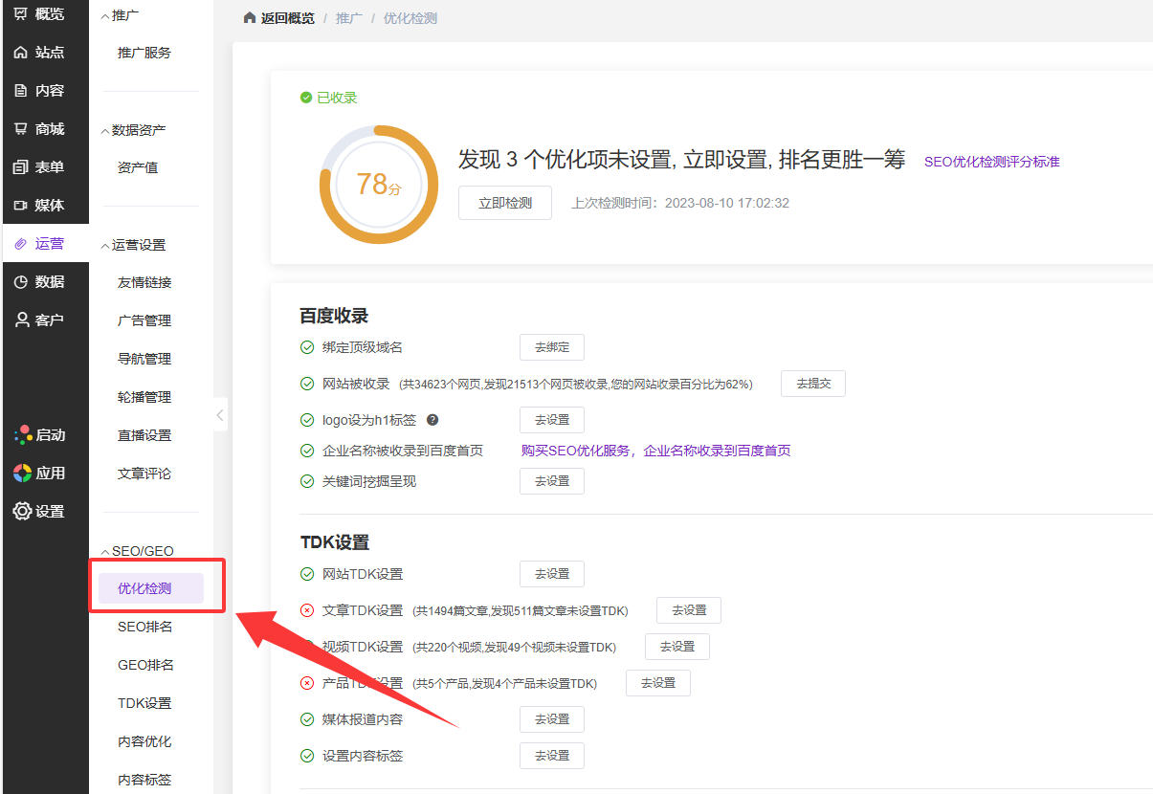Click the 78分 score progress ring
This screenshot has width=1153, height=794.
point(378,185)
